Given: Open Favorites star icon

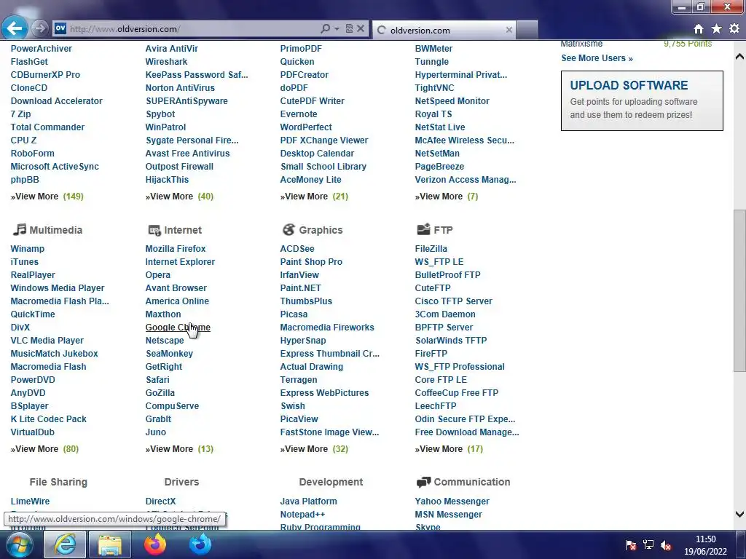Looking at the screenshot, I should click(716, 29).
